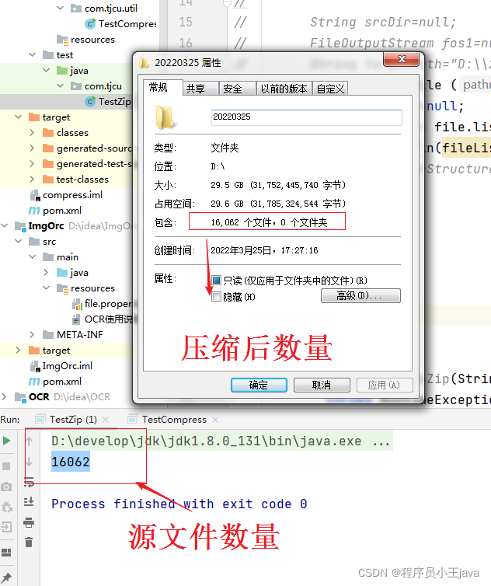Toggle read-only attribute checkbox
Image resolution: width=491 pixels, height=586 pixels.
[x=216, y=281]
